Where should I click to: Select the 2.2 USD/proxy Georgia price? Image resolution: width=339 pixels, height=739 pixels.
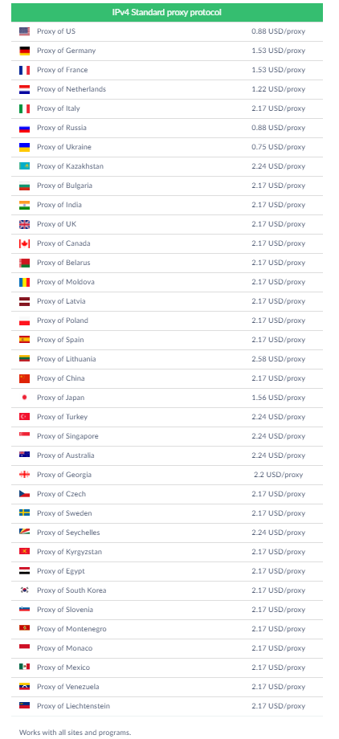click(278, 475)
